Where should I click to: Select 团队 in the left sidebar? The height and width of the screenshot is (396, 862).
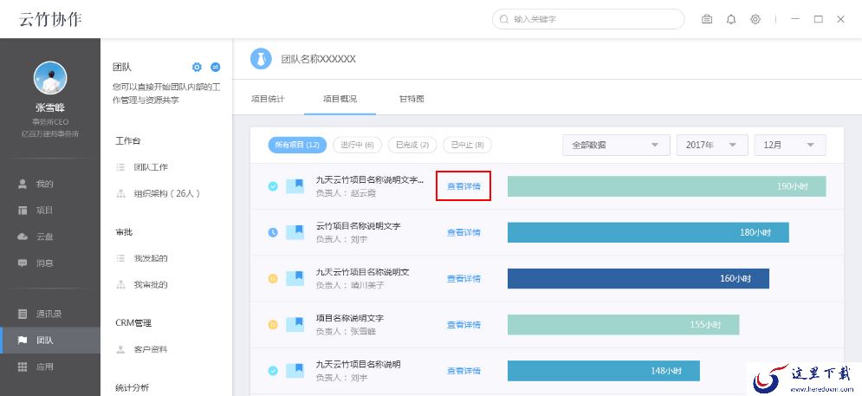50,341
